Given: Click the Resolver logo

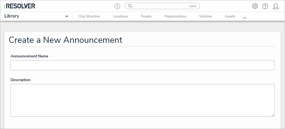Looking at the screenshot, I should tap(20, 6).
